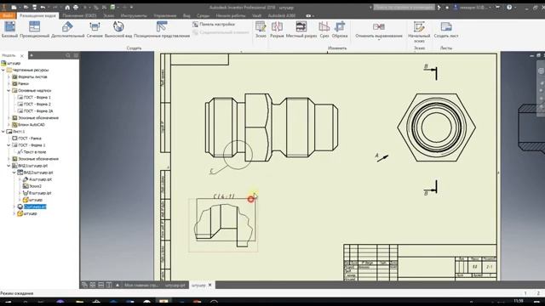Click the Отменить выравнивание icon
Viewport: 545px width, 306px height.
pyautogui.click(x=378, y=27)
